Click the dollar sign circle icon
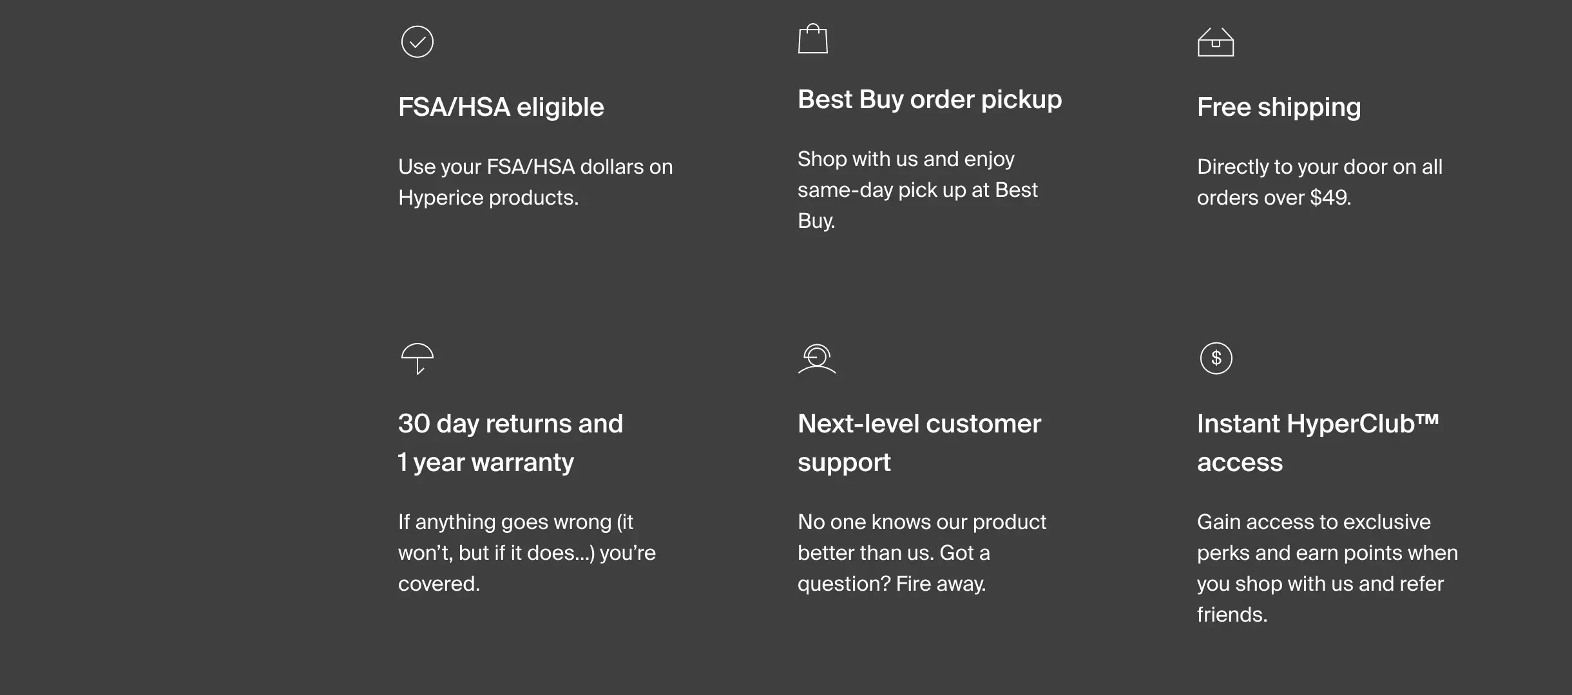The width and height of the screenshot is (1572, 695). (1216, 358)
